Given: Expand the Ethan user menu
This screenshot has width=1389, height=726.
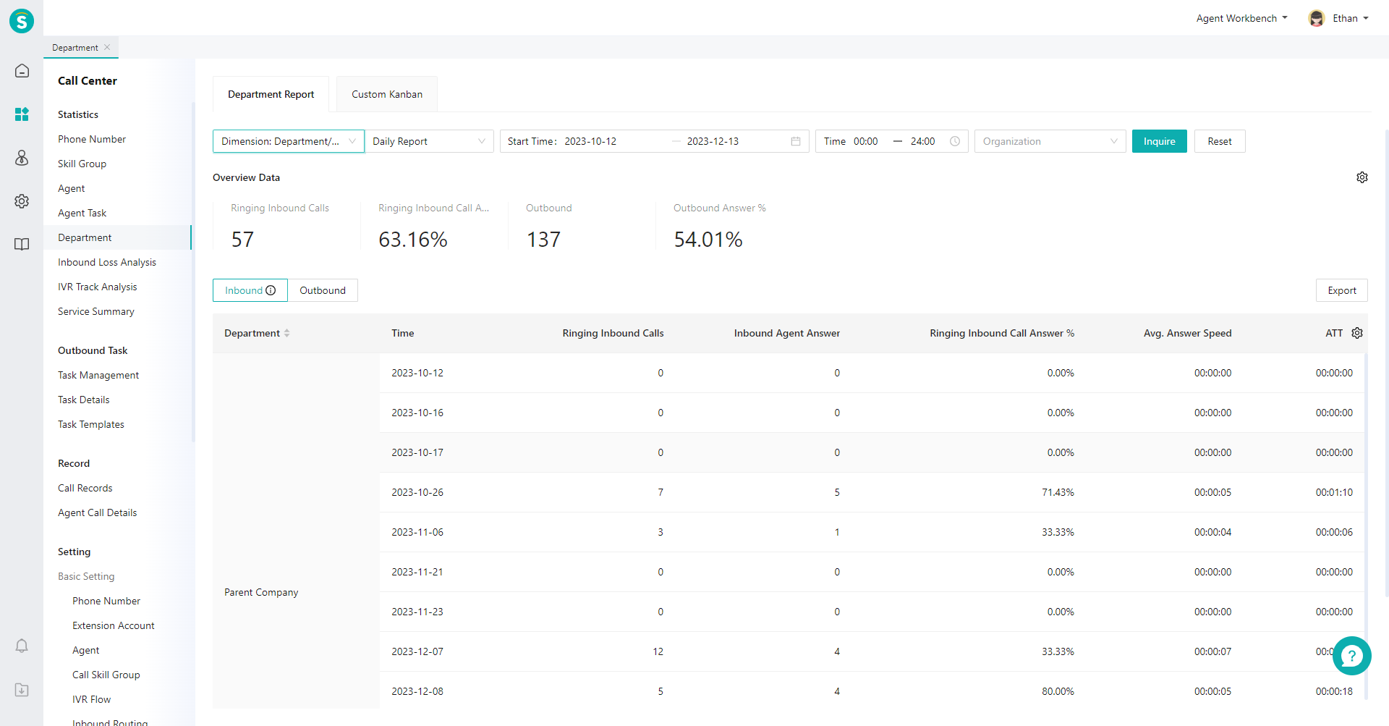Looking at the screenshot, I should pos(1350,18).
